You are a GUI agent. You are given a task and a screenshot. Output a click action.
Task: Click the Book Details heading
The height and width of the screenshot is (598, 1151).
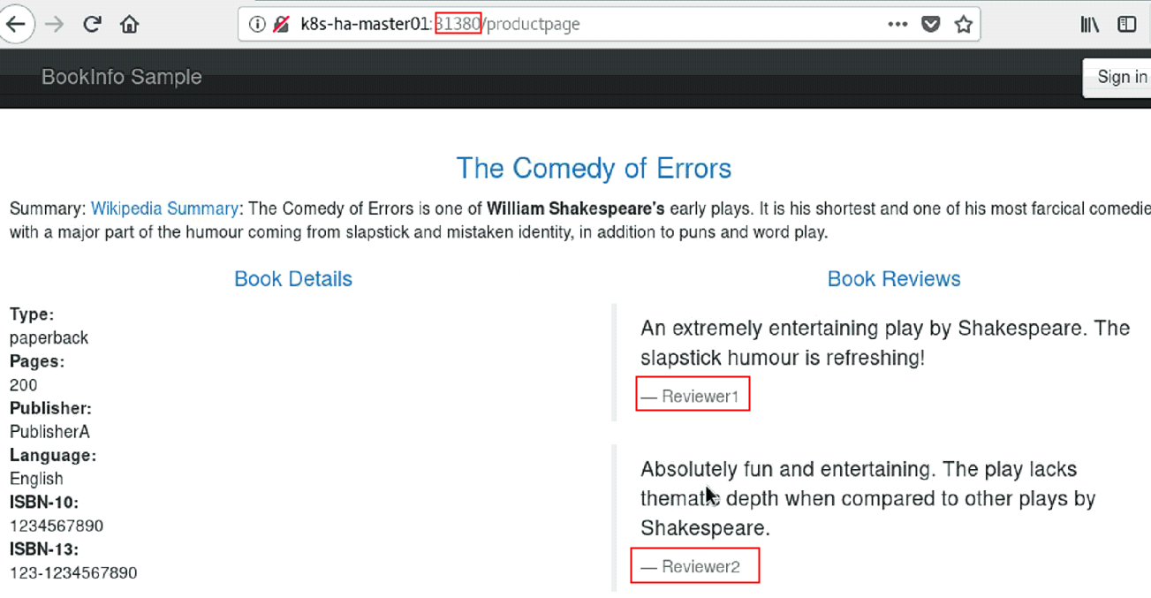tap(293, 279)
